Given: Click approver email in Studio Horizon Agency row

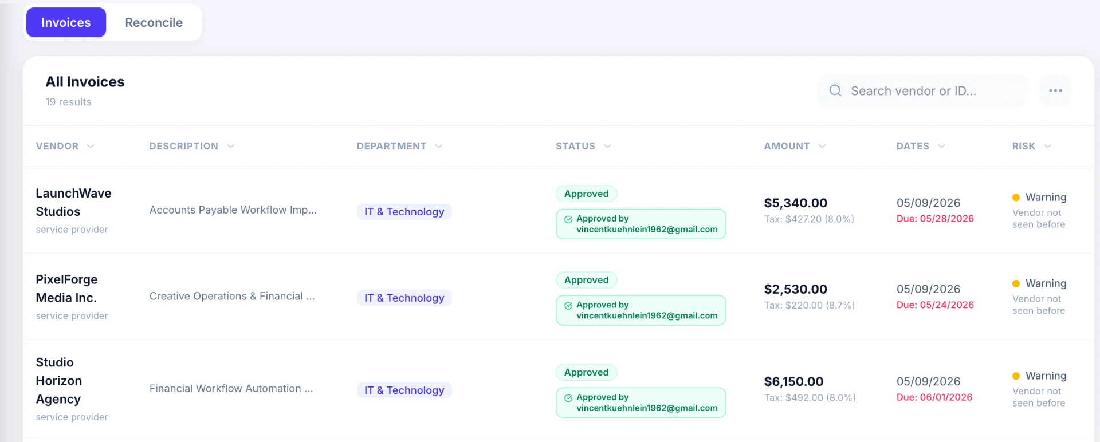Looking at the screenshot, I should pos(647,408).
